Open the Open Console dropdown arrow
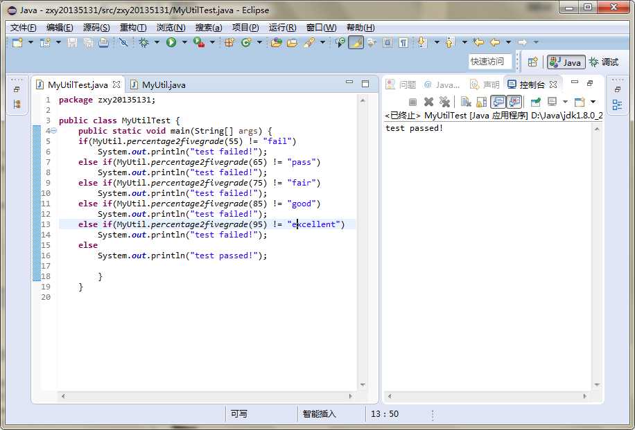Image resolution: width=635 pixels, height=430 pixels. [x=593, y=102]
